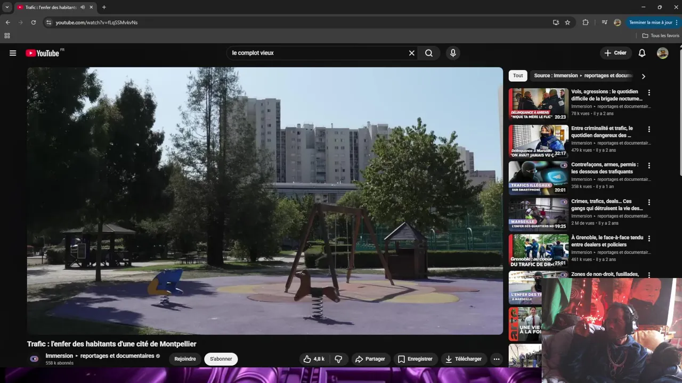This screenshot has height=383, width=682.
Task: Go back to the previous page
Action: coord(7,22)
